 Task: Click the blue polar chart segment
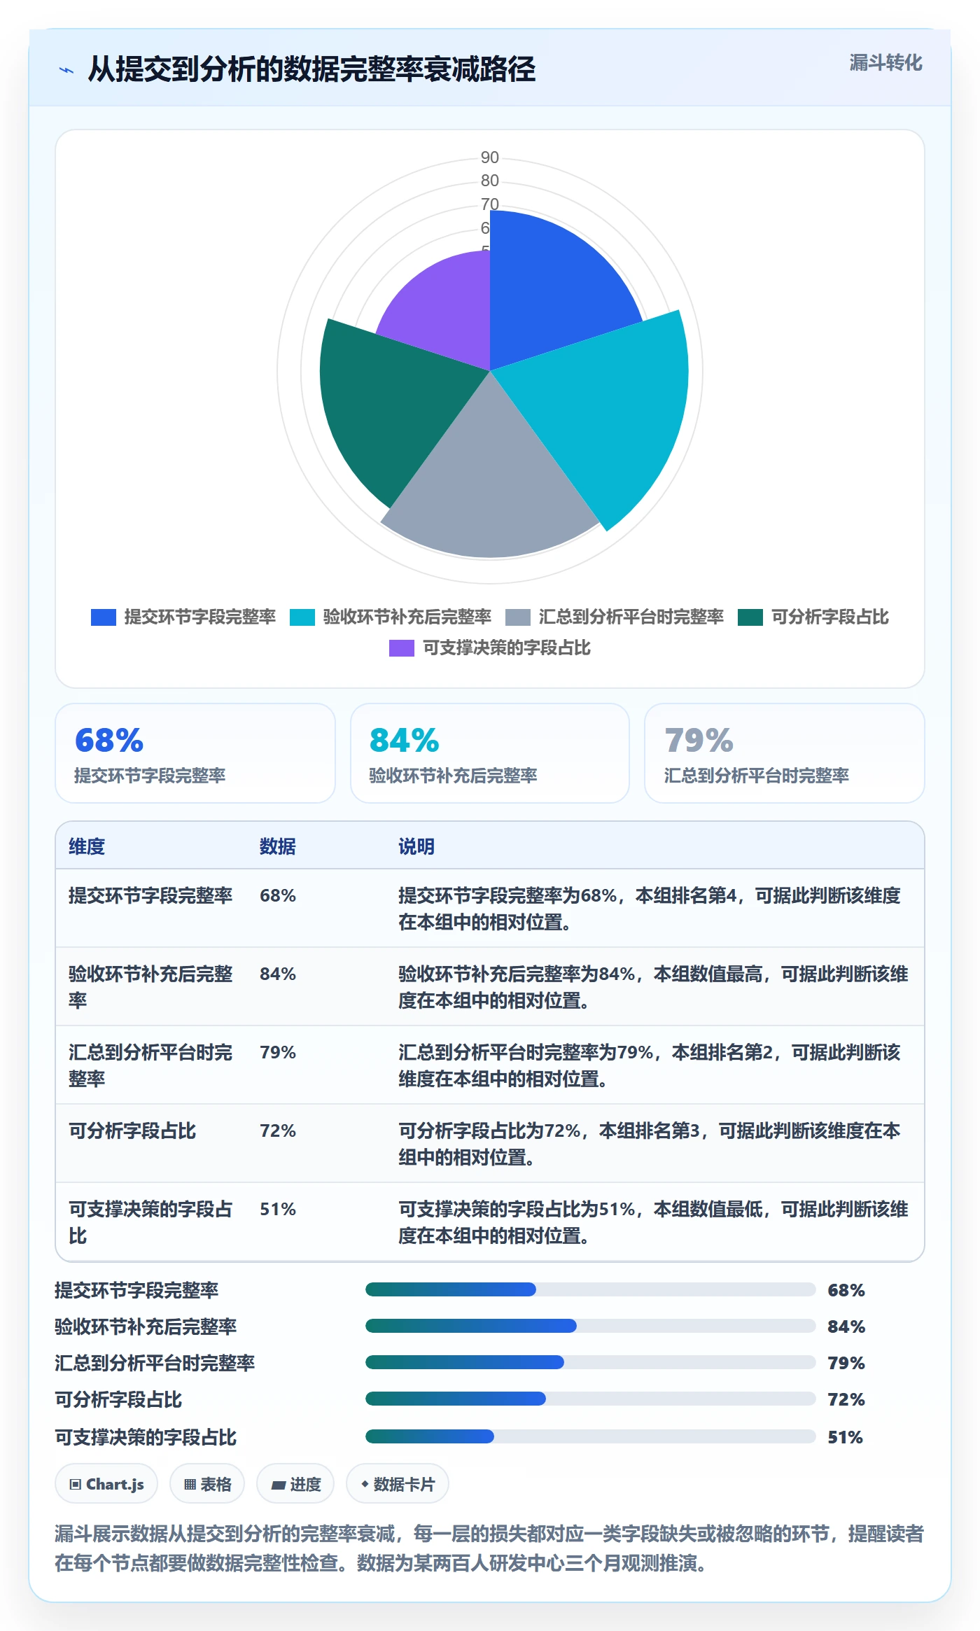[553, 287]
